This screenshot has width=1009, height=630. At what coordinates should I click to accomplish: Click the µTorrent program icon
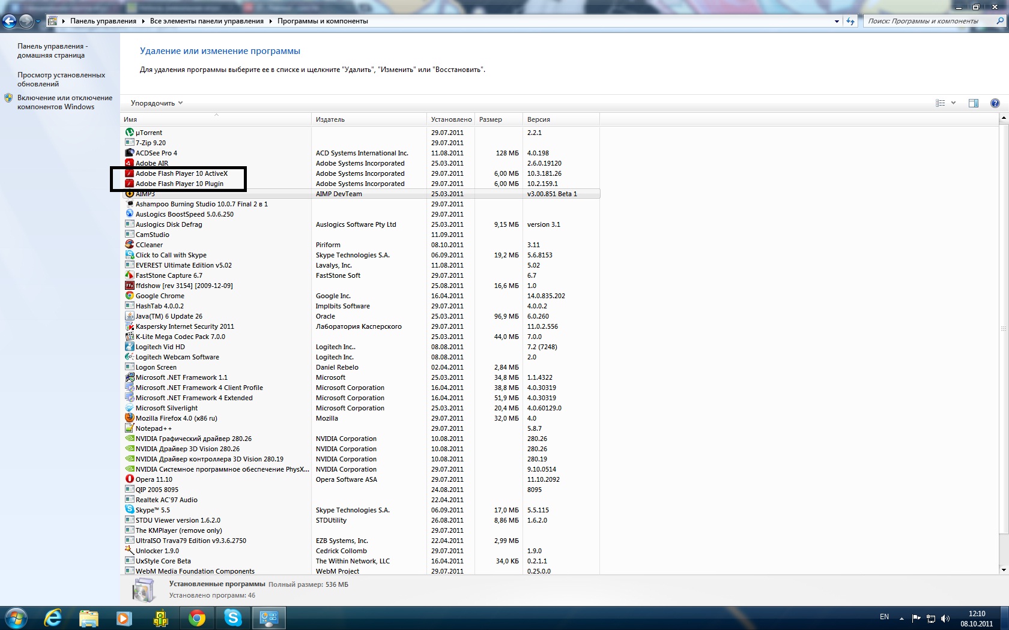pos(129,133)
